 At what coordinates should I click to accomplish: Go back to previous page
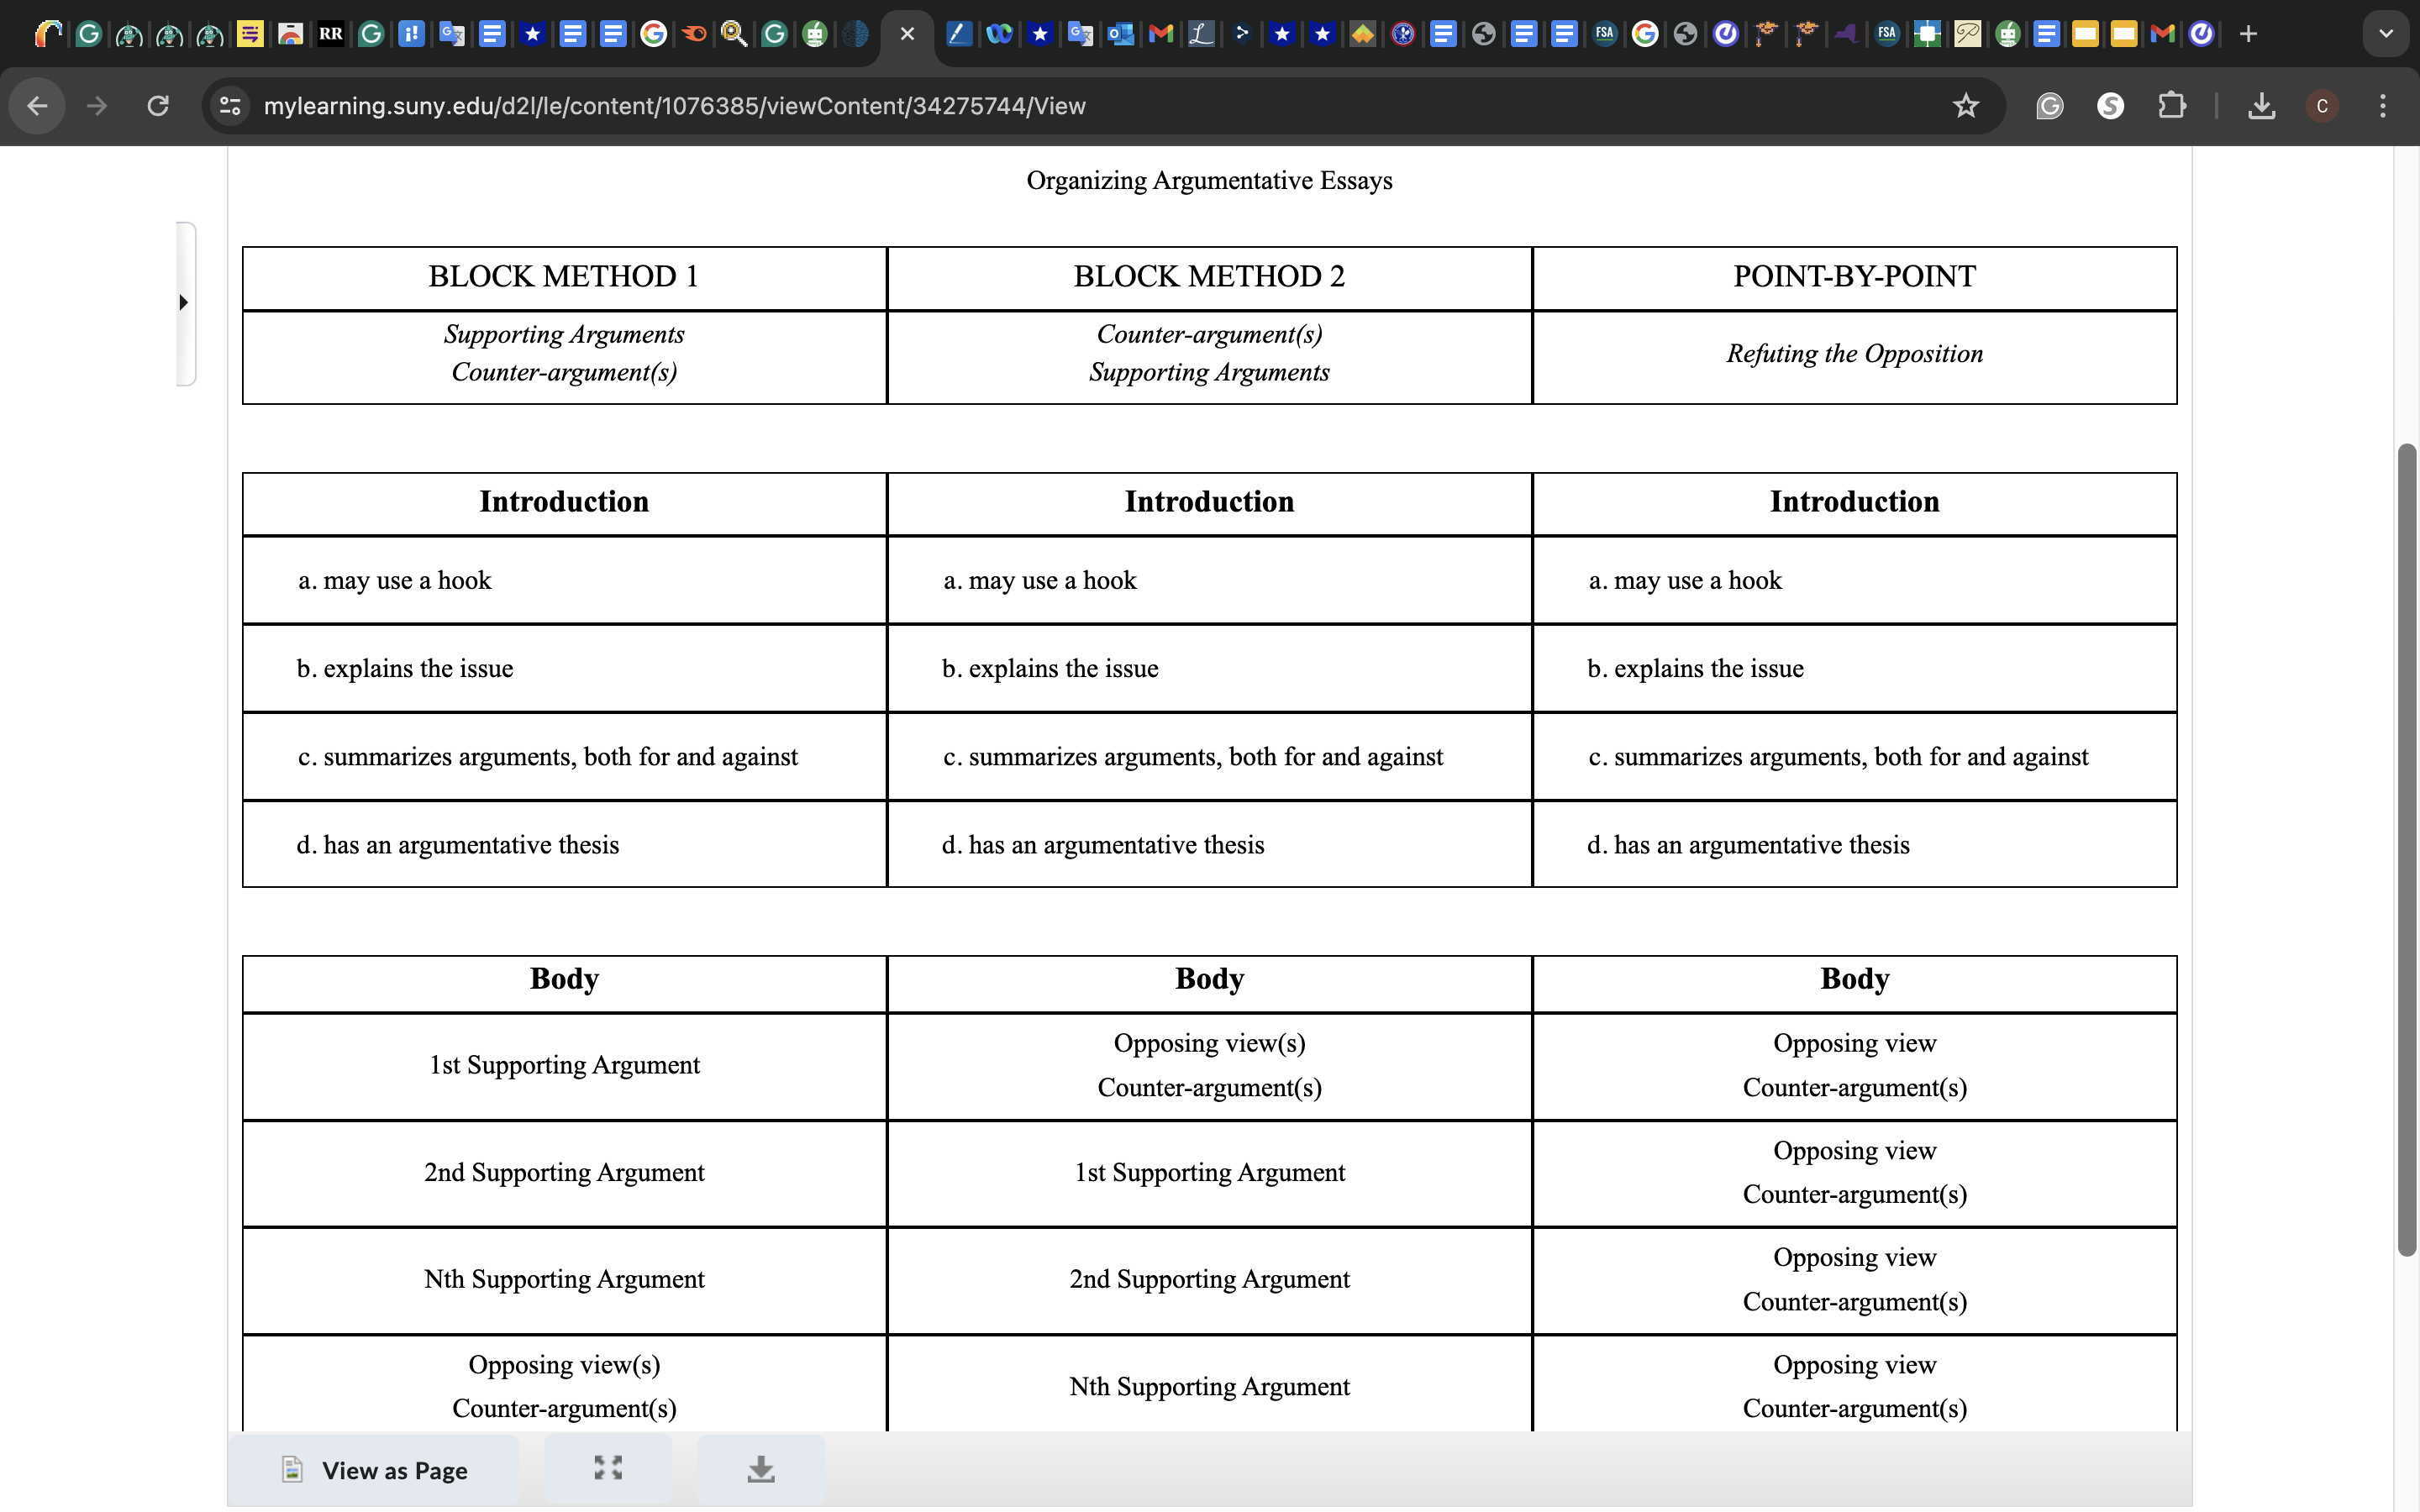[38, 106]
